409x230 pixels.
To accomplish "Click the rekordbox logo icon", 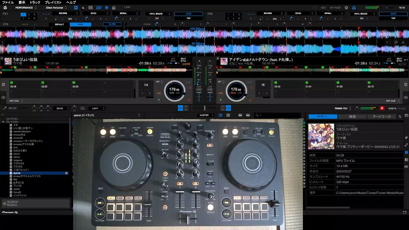I will (5, 8).
